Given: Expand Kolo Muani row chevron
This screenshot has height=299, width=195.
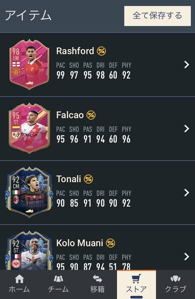Looking at the screenshot, I should (x=187, y=257).
